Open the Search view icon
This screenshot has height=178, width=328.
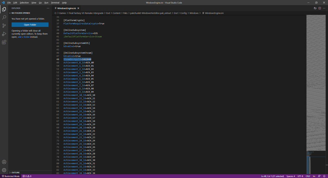tap(4, 17)
